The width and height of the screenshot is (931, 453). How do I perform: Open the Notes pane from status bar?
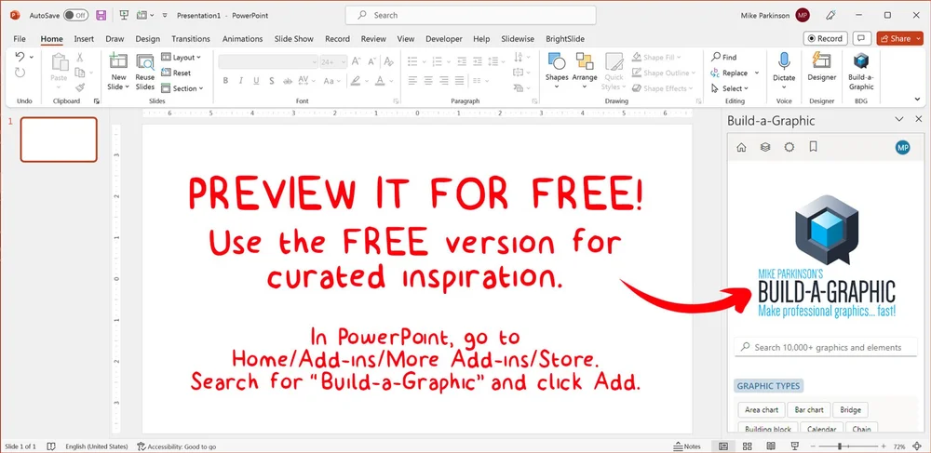click(x=687, y=446)
